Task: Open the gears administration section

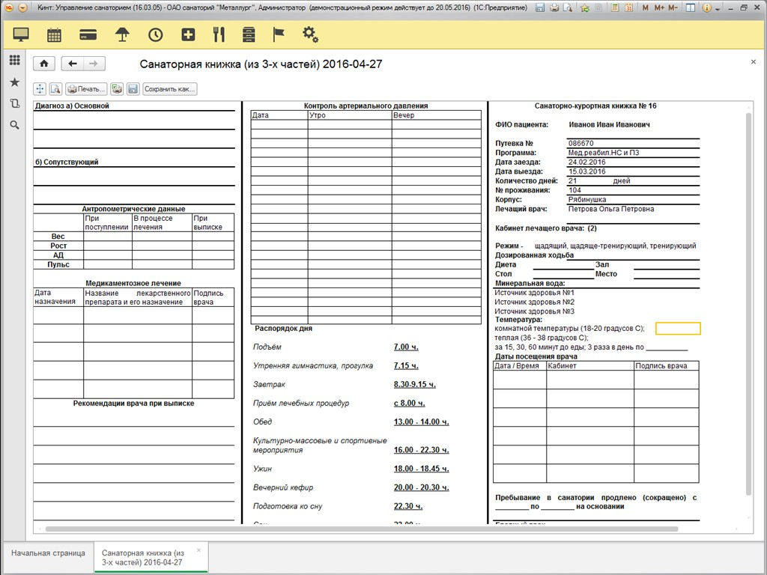Action: pyautogui.click(x=310, y=34)
